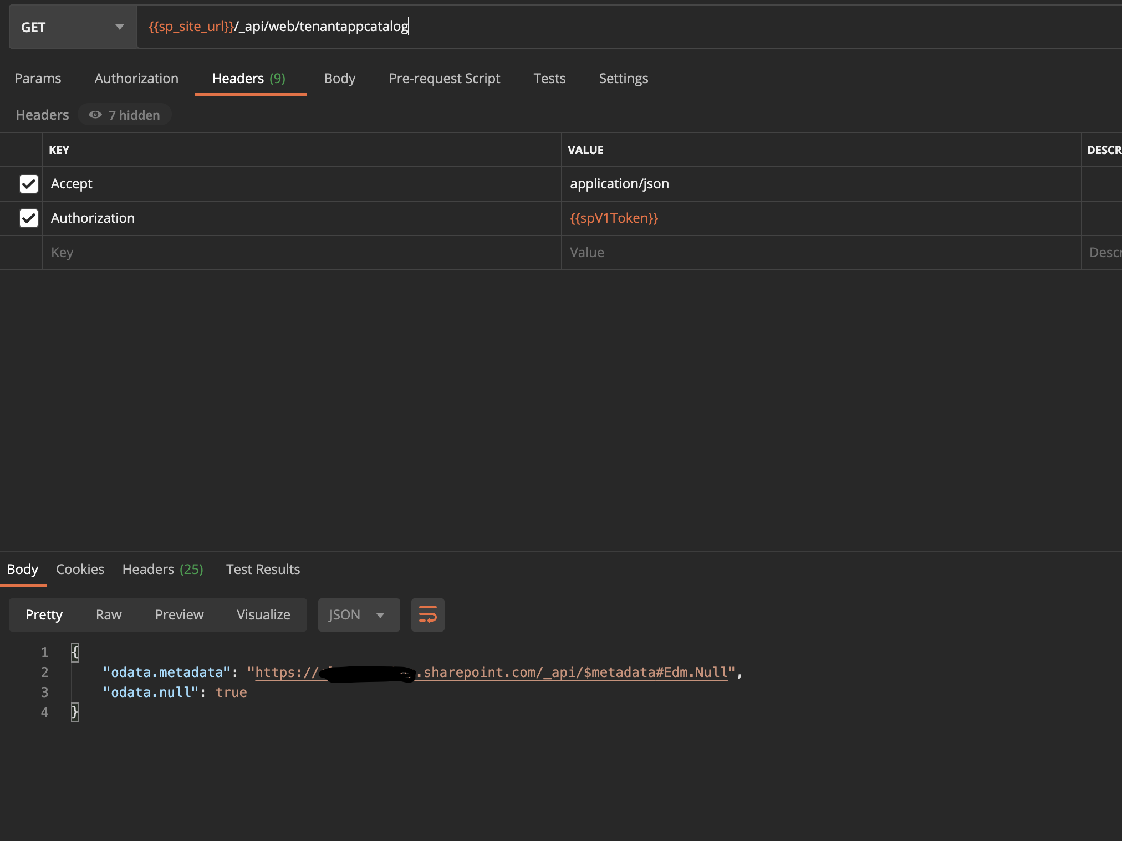
Task: Open the JSON response format dropdown
Action: [x=358, y=614]
